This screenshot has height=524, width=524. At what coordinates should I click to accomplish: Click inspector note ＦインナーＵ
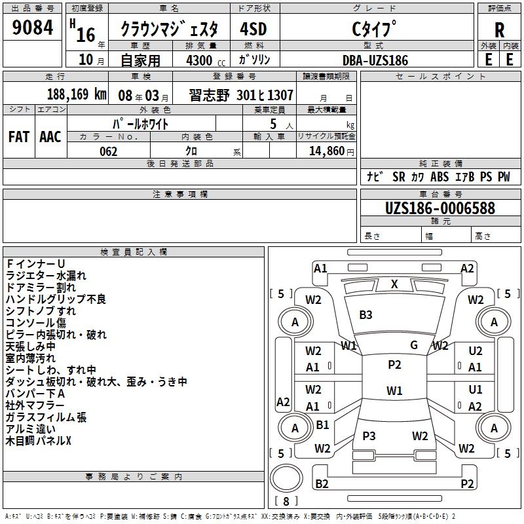pos(35,264)
